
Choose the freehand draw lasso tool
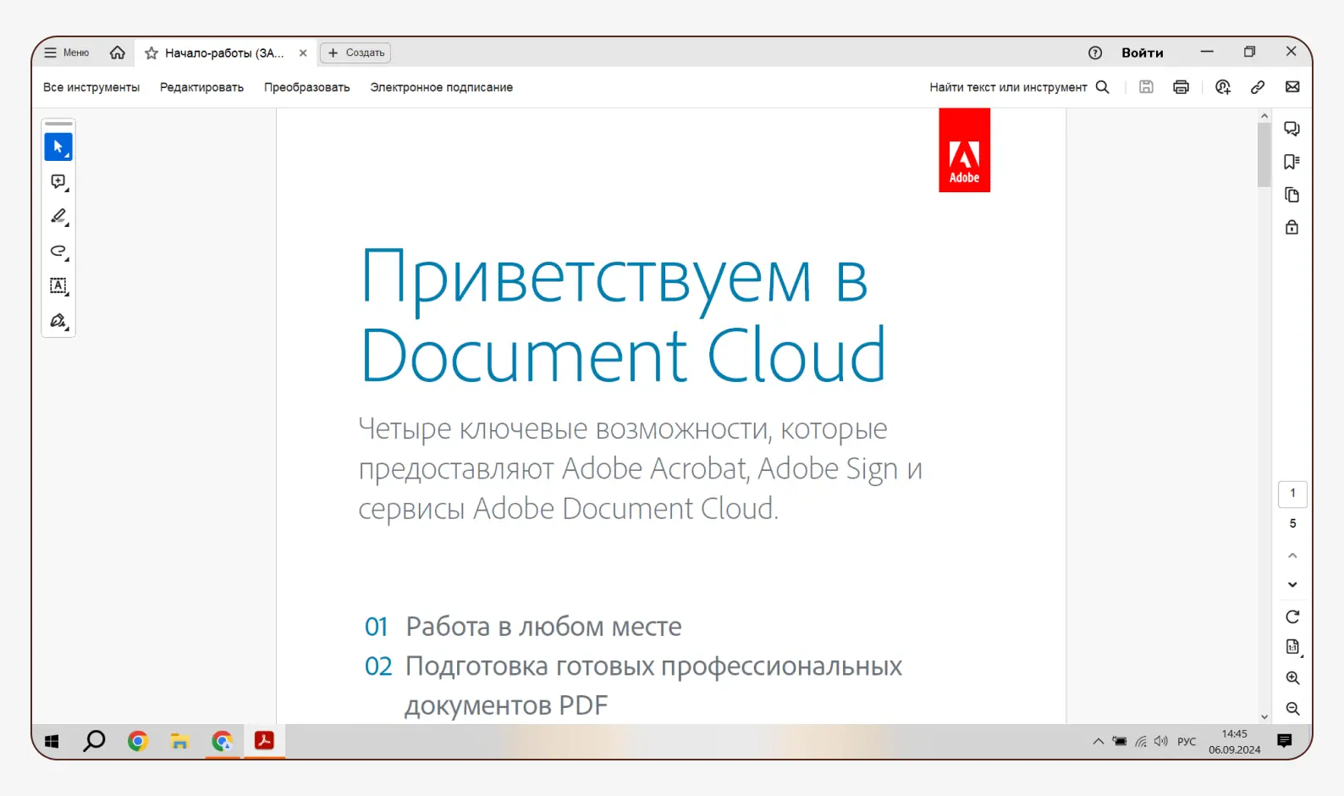tap(58, 252)
